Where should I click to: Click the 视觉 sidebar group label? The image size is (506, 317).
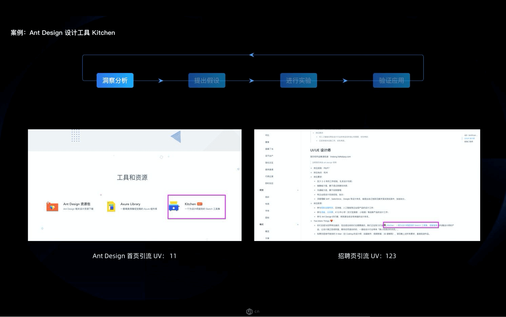(261, 190)
